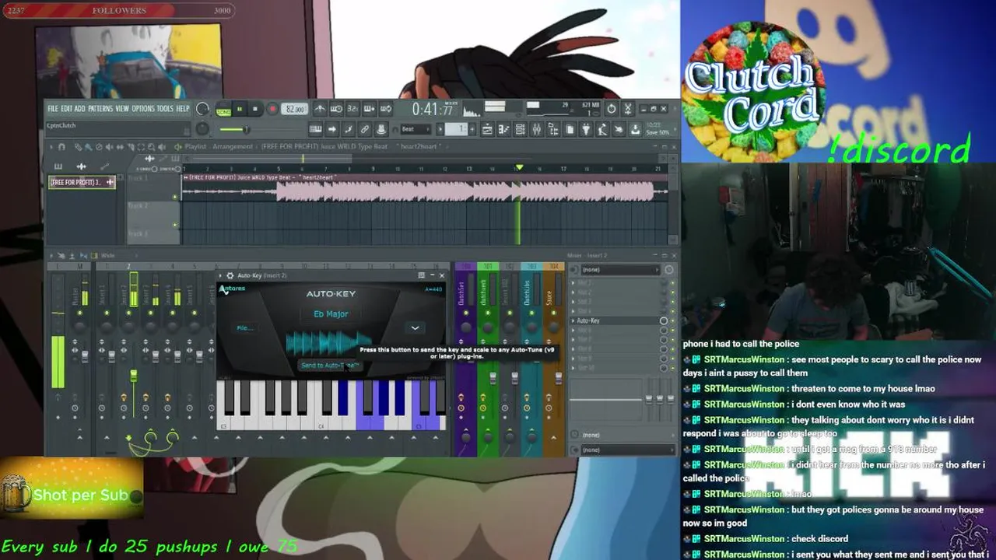The image size is (996, 560).
Task: Toggle the step editing mode icon
Action: tap(348, 129)
